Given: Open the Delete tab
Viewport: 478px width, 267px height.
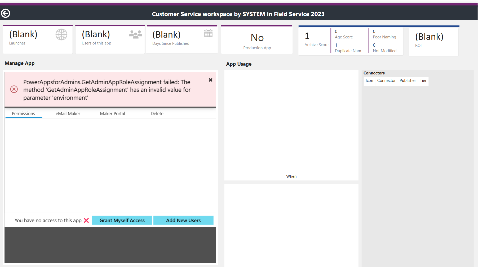Looking at the screenshot, I should click(x=157, y=113).
